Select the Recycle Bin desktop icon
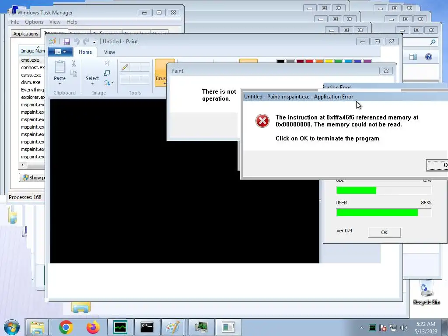Screen dimensions: 448x336 click(x=427, y=292)
